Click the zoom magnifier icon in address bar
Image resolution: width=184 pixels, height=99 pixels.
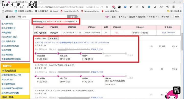click(102, 7)
